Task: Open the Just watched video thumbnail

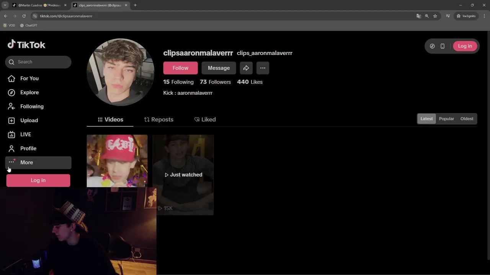Action: (x=183, y=175)
